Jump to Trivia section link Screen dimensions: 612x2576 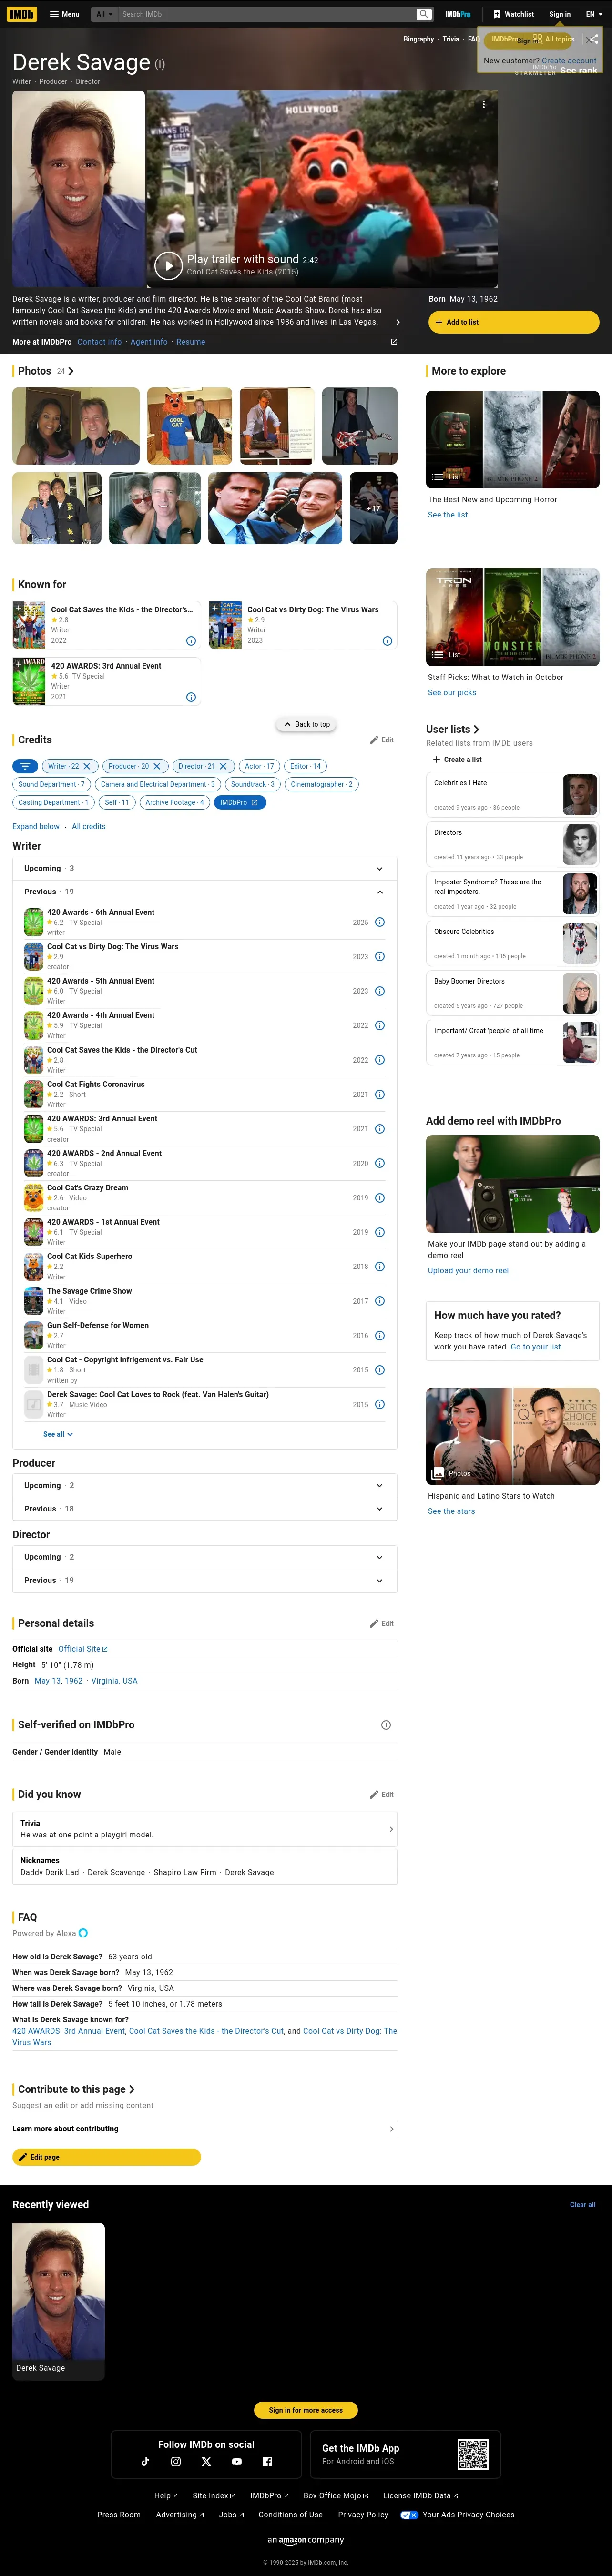[451, 39]
